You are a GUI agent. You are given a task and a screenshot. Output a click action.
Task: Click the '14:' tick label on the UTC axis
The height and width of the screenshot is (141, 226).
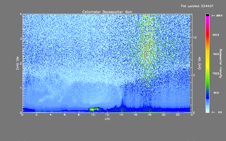(x=121, y=115)
